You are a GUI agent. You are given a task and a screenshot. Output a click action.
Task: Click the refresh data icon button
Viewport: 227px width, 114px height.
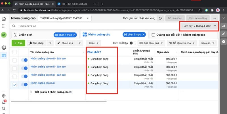coord(160,18)
